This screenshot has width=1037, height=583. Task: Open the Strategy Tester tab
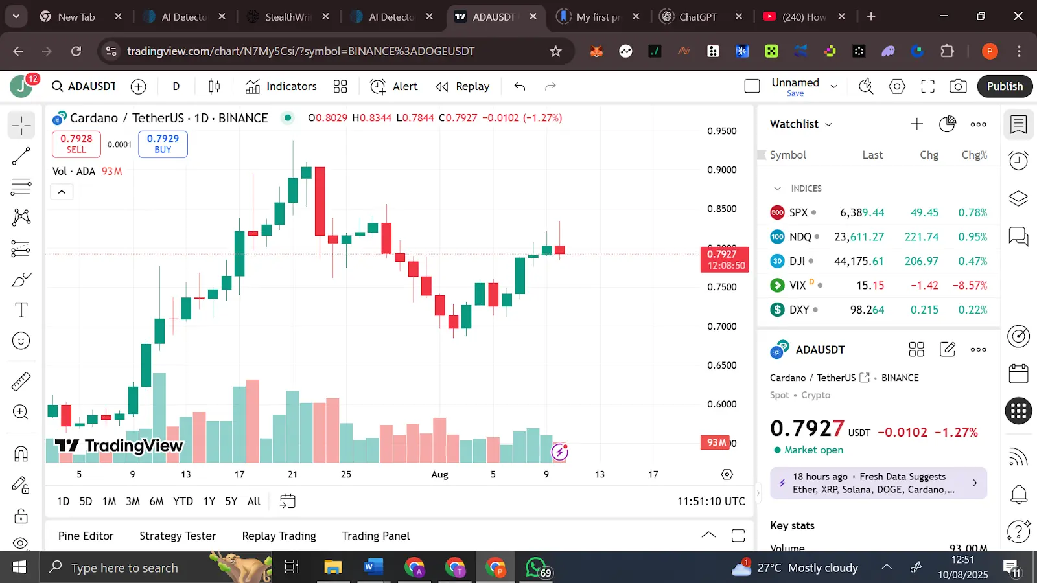178,536
